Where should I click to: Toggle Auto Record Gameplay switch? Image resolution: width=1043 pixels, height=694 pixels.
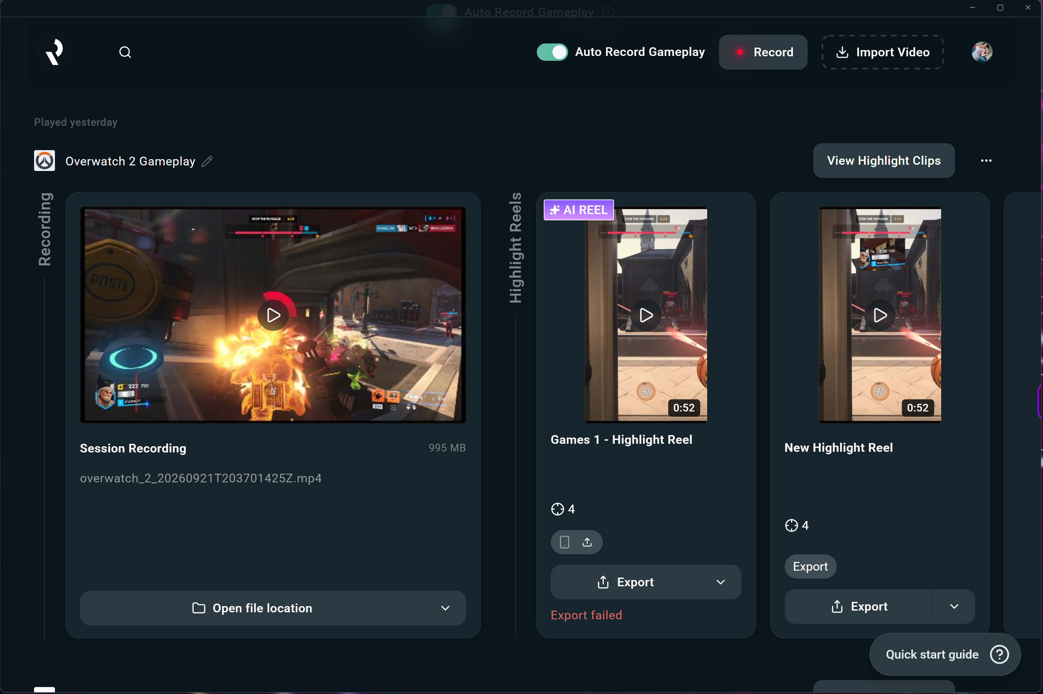click(552, 52)
